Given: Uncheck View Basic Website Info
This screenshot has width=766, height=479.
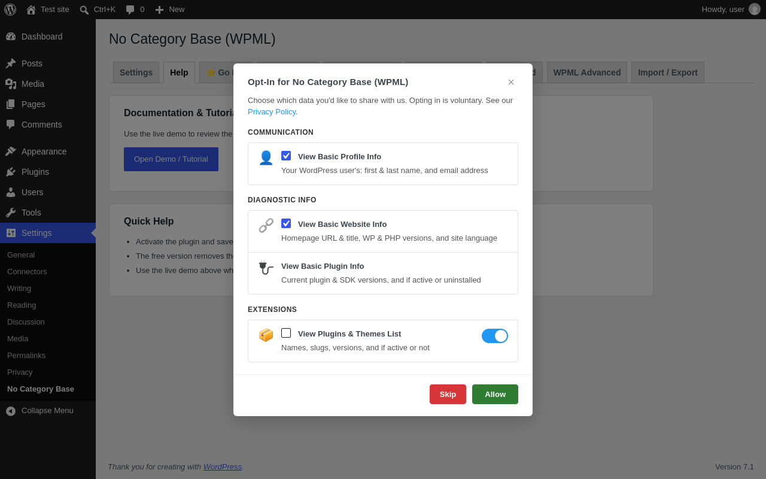Looking at the screenshot, I should (x=286, y=223).
